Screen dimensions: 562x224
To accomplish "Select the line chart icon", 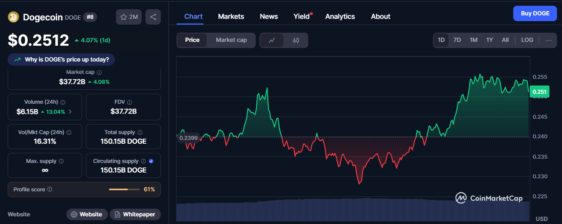I will click(x=272, y=40).
